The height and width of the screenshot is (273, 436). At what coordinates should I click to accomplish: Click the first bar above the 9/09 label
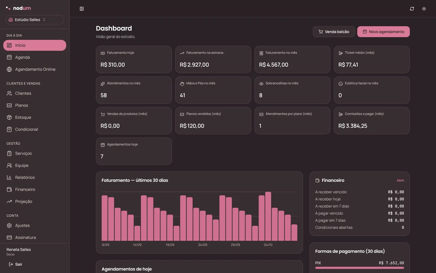105,218
